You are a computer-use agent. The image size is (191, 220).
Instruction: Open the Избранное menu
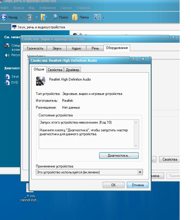(47, 8)
